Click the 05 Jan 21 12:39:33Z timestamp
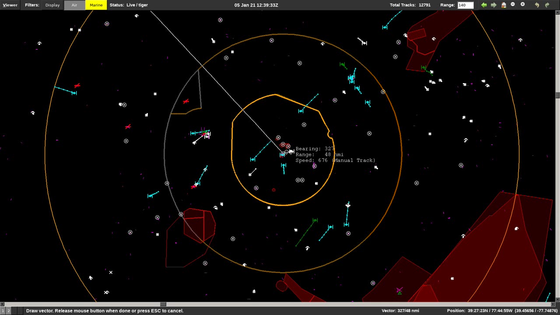The width and height of the screenshot is (560, 315). pos(256,5)
